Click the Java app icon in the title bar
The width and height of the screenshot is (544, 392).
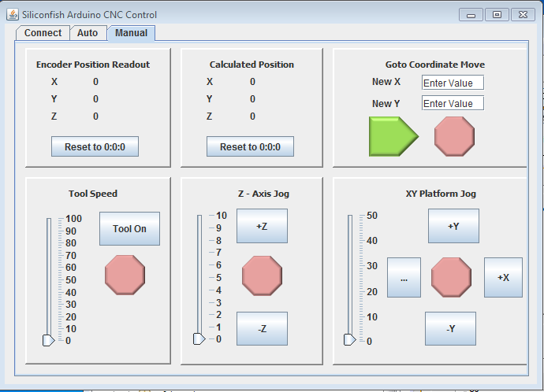13,14
